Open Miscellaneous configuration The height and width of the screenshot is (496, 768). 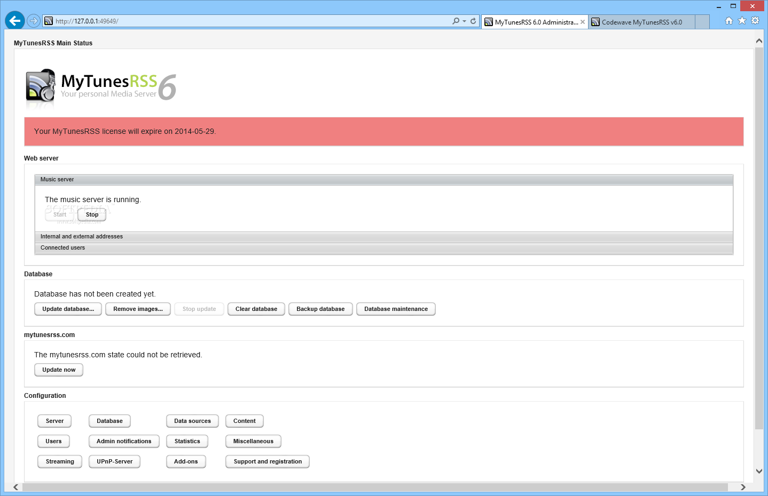(253, 442)
